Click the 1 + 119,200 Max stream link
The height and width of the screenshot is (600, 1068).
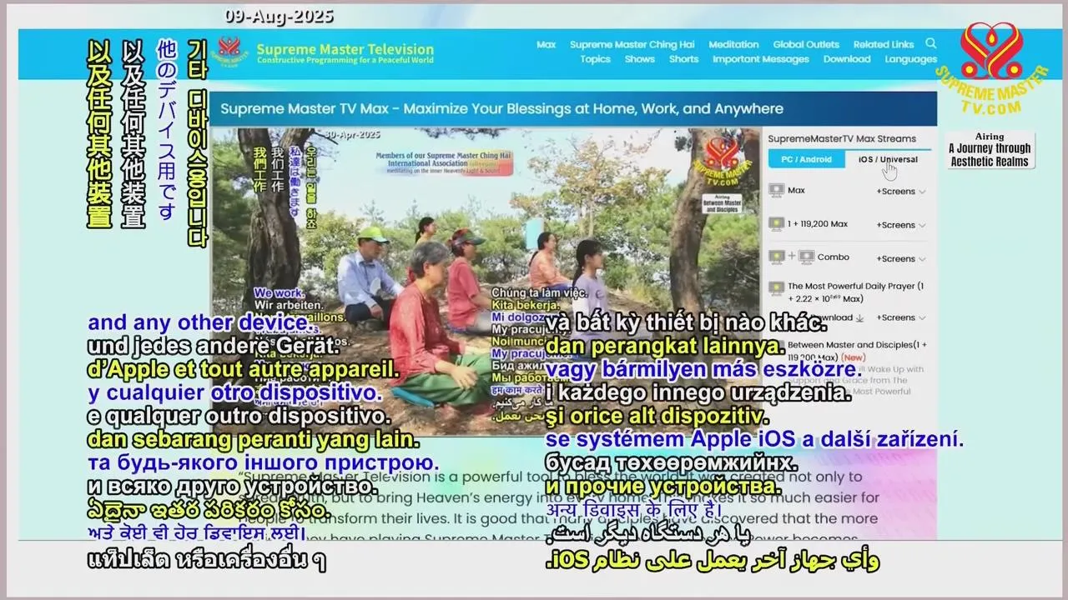click(818, 224)
